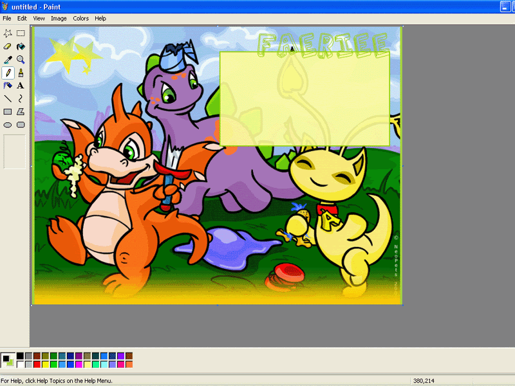Open the File menu
Viewport: 515px width, 386px height.
7,19
